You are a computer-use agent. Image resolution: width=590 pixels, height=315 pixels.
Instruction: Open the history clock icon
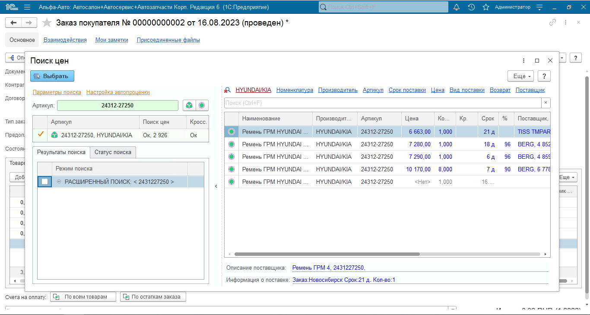(x=471, y=7)
